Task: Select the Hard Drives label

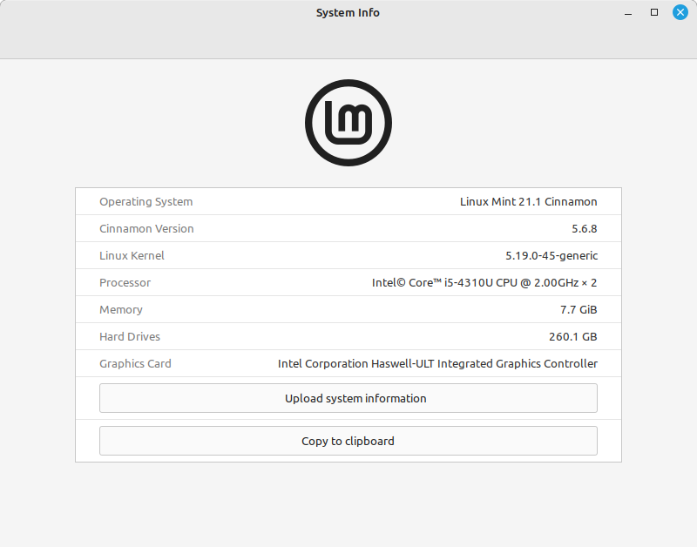Action: [129, 337]
